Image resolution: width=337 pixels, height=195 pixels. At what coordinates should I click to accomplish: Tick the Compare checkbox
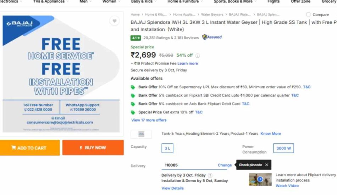click(308, 15)
